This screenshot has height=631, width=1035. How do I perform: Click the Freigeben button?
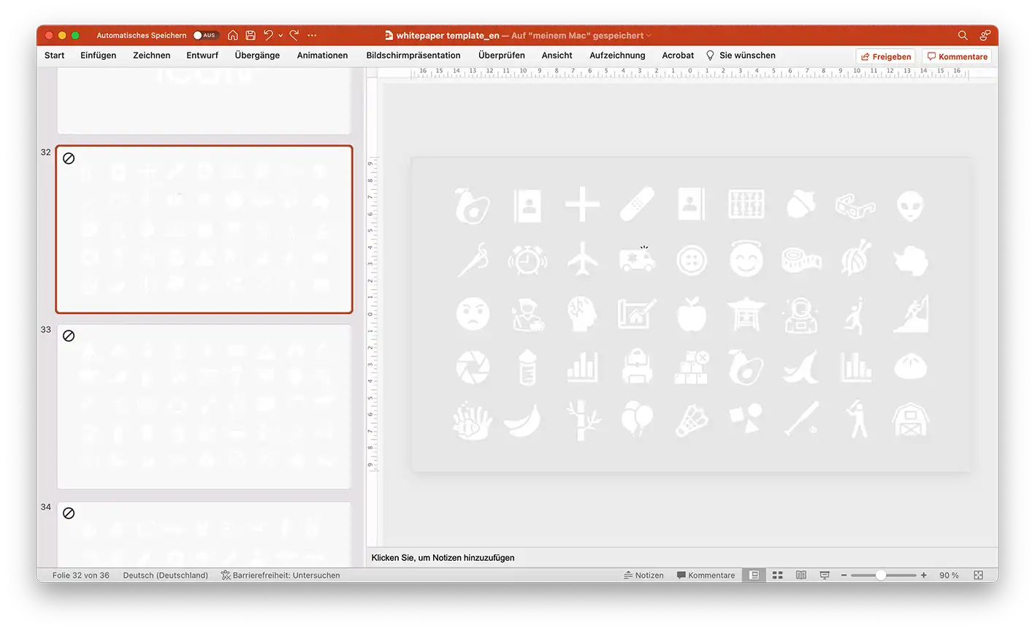(885, 56)
